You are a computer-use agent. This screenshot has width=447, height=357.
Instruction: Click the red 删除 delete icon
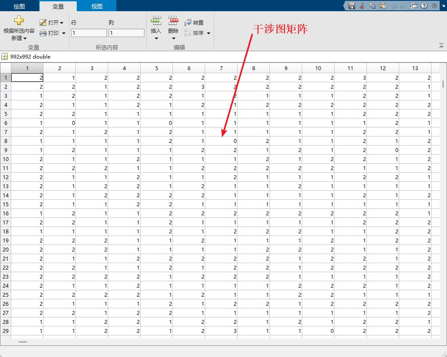(x=173, y=21)
